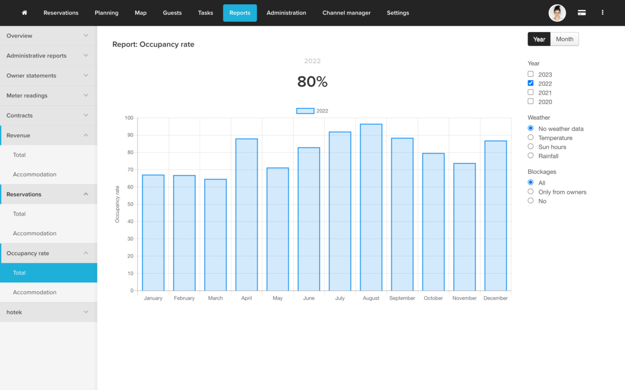Expand the Meter readings section
The width and height of the screenshot is (625, 390).
pyautogui.click(x=27, y=96)
